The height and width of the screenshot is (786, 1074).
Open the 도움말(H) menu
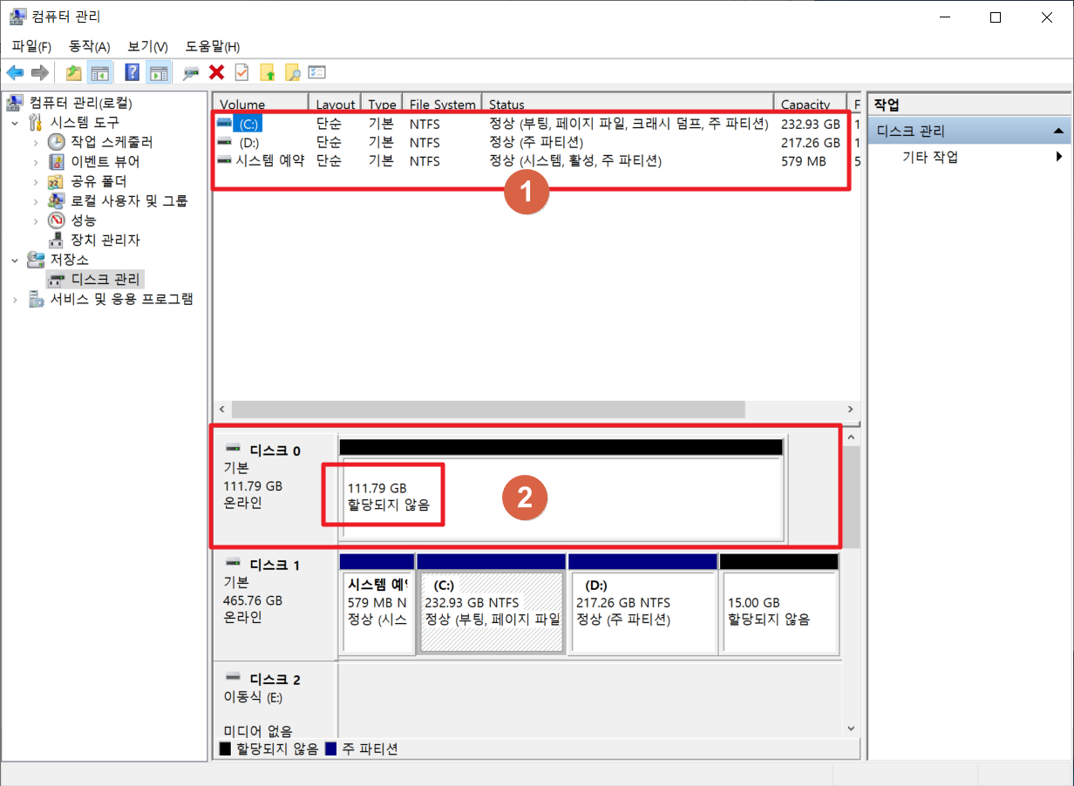click(213, 46)
